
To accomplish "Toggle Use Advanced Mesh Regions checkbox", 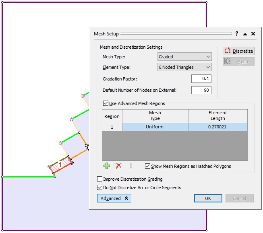I will [106, 103].
